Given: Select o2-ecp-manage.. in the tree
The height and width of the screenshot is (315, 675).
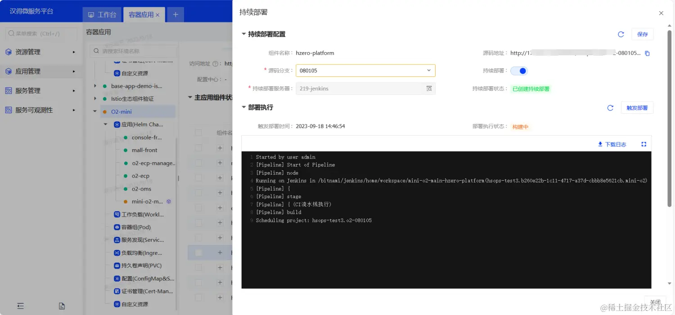Looking at the screenshot, I should tap(154, 163).
